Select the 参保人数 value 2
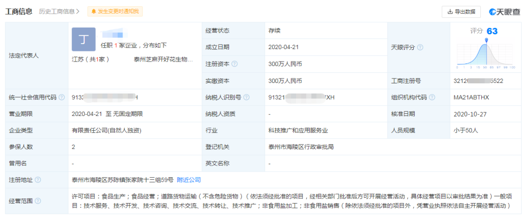The width and height of the screenshot is (525, 220). pyautogui.click(x=73, y=147)
